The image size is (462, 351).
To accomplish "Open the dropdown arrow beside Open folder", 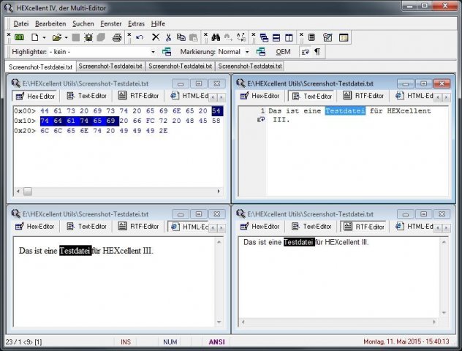I will (66, 37).
